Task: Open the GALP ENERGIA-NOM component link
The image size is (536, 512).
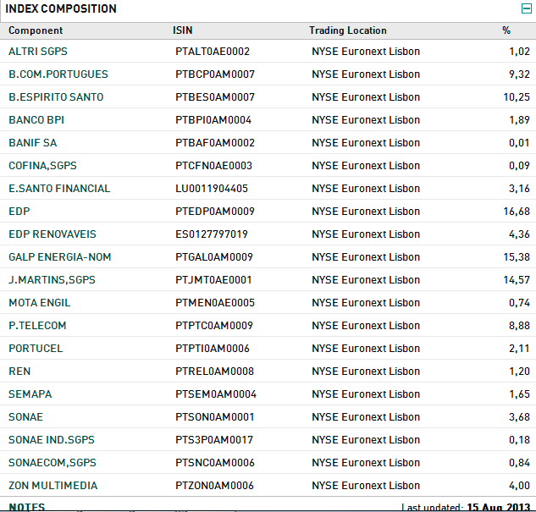Action: coord(60,257)
